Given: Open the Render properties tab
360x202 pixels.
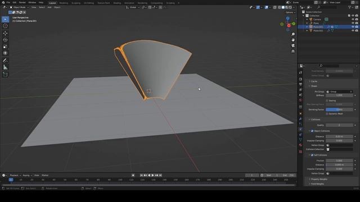Looking at the screenshot, I should (x=300, y=79).
